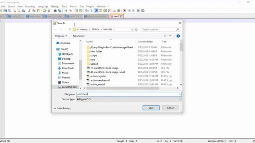Sort files by Name column header
255x143 pixels.
pos(89,42)
